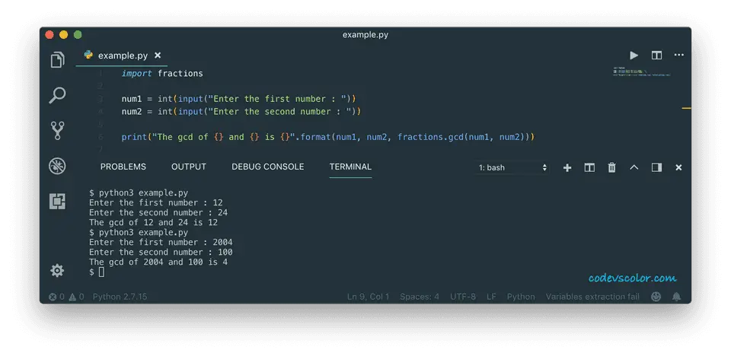Open the Extensions view
731x356 pixels.
pos(57,202)
